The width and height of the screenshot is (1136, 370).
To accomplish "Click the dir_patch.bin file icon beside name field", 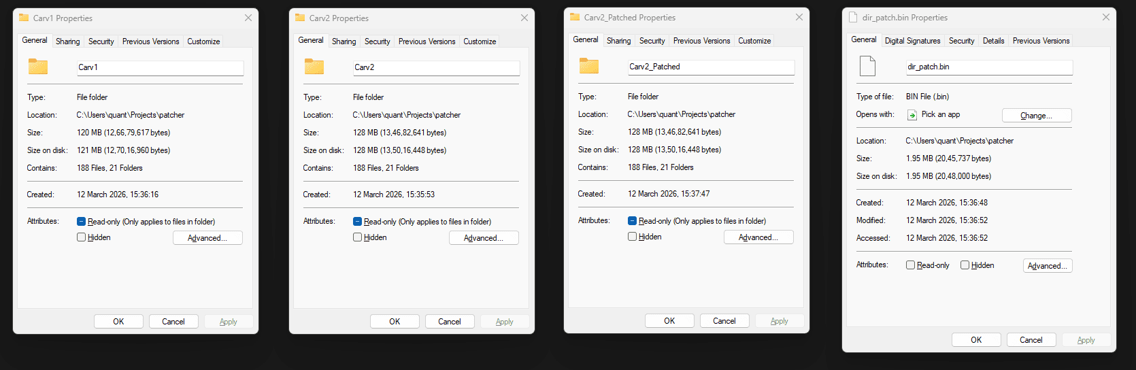I will coord(867,66).
